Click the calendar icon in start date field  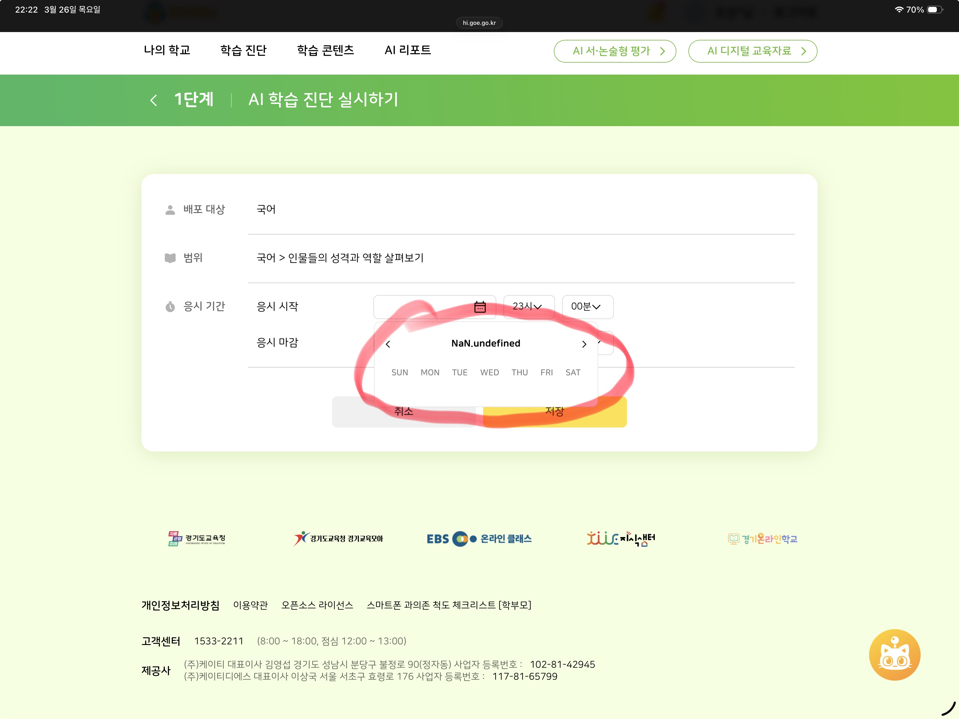pos(479,307)
